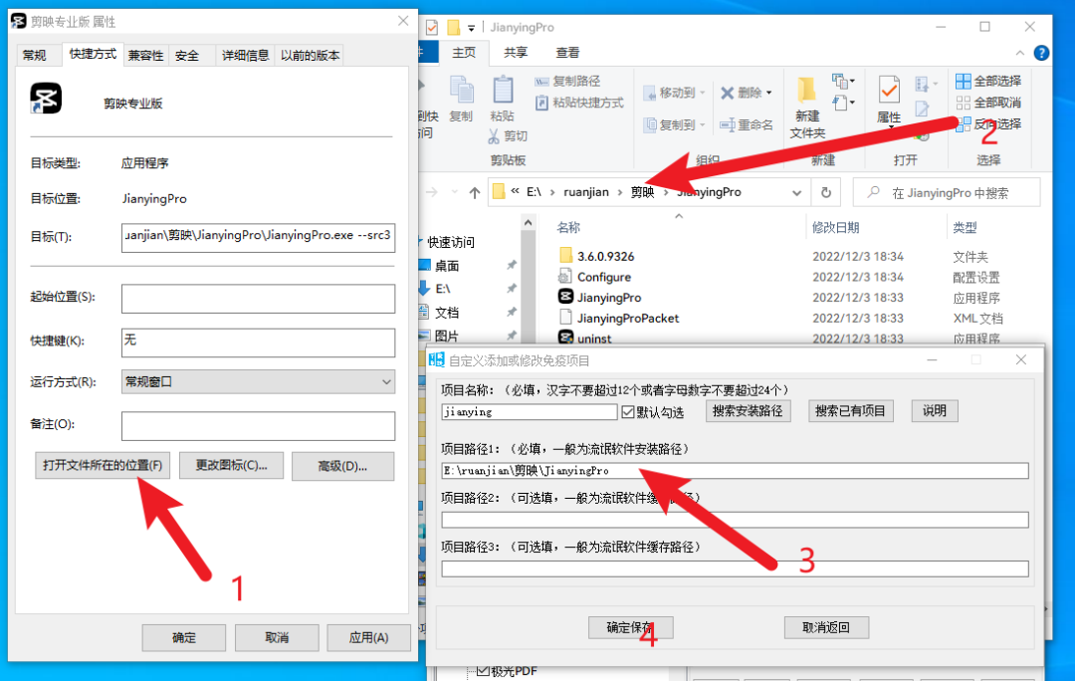Switch to the 常规 tab
The width and height of the screenshot is (1075, 681).
point(34,56)
